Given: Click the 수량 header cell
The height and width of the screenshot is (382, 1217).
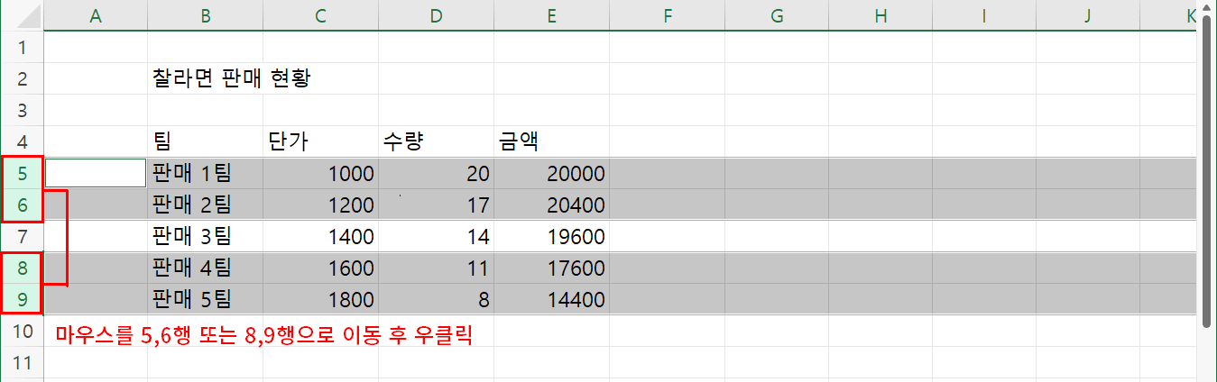Looking at the screenshot, I should (437, 141).
